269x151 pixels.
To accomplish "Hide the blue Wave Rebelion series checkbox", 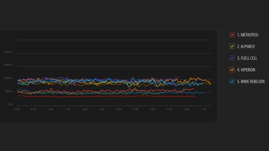I will click(x=232, y=82).
